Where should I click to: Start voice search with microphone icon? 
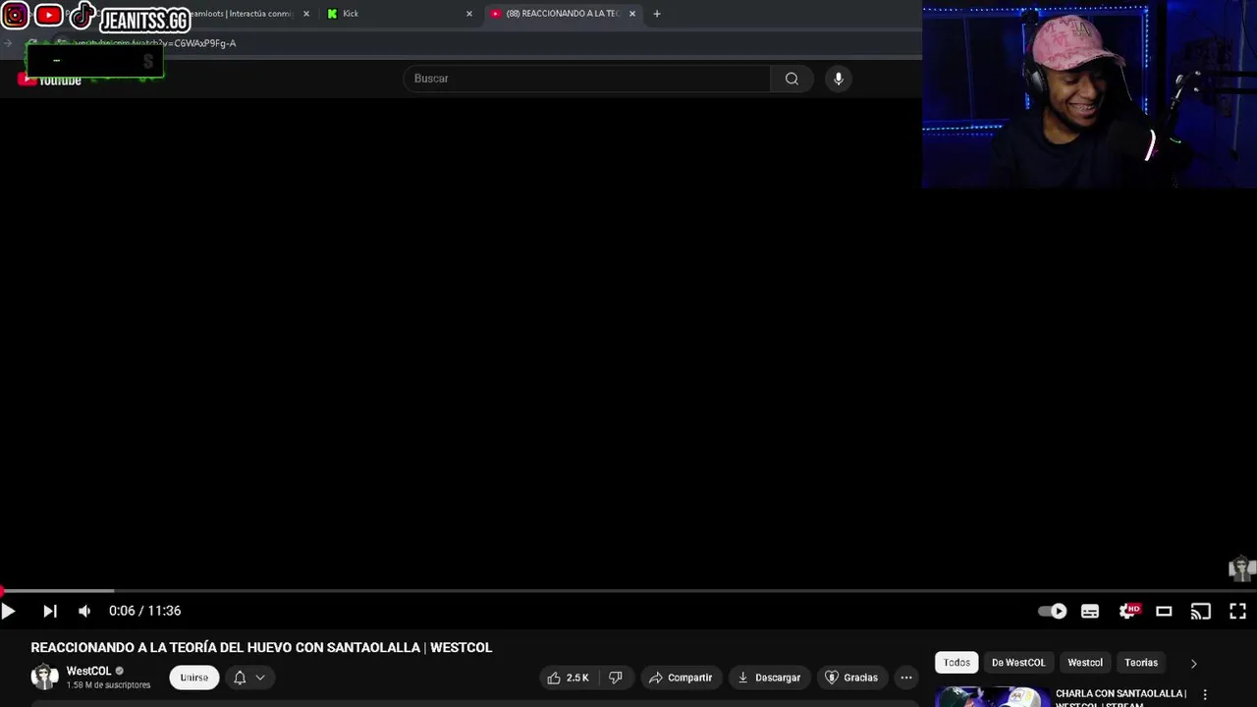click(x=838, y=79)
